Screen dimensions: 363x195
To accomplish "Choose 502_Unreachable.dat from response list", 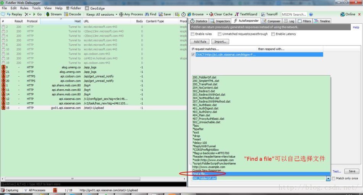I will (x=261, y=122).
